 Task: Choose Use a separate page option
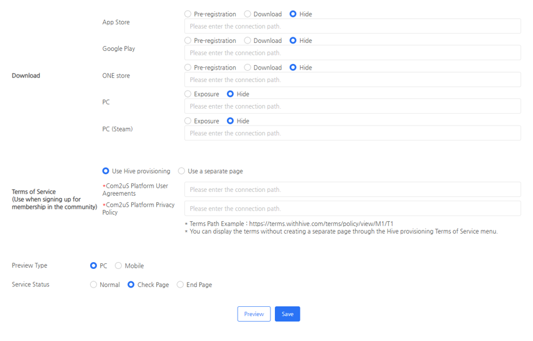click(x=182, y=171)
